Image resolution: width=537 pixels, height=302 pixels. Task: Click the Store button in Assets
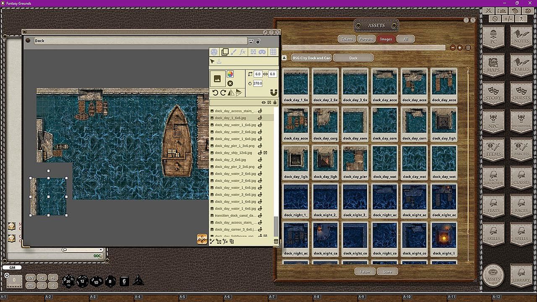[387, 272]
